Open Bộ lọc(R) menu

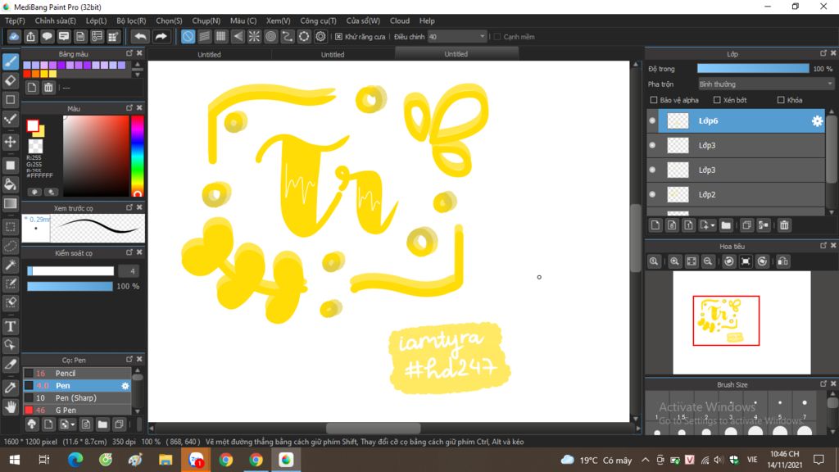pos(131,20)
